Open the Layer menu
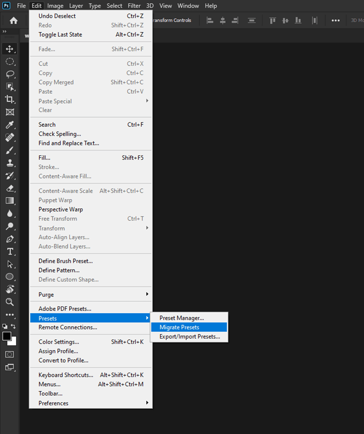The image size is (364, 434). (x=76, y=6)
